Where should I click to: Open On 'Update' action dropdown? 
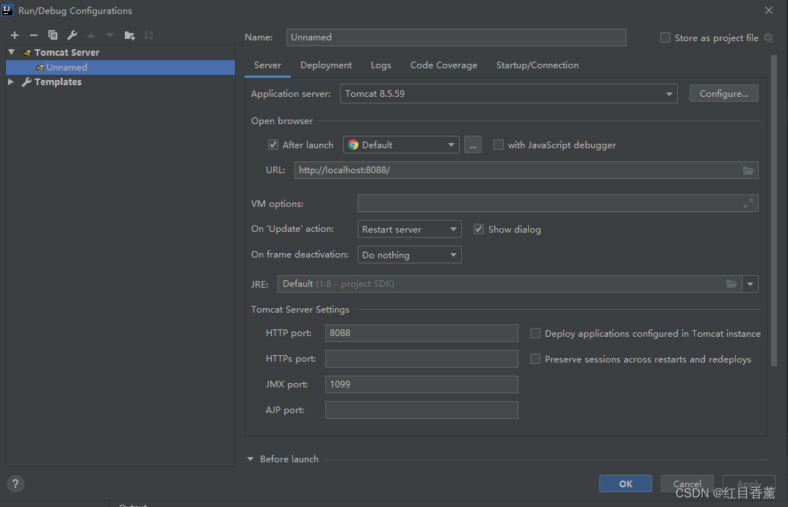(410, 229)
